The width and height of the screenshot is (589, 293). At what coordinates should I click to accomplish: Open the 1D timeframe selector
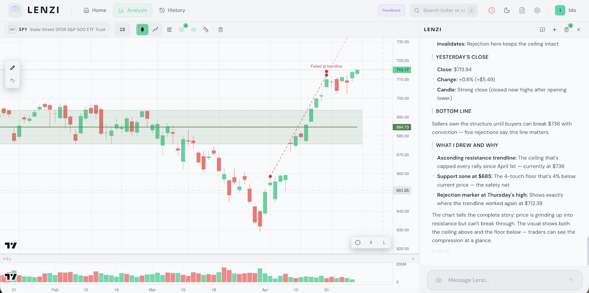[x=122, y=29]
